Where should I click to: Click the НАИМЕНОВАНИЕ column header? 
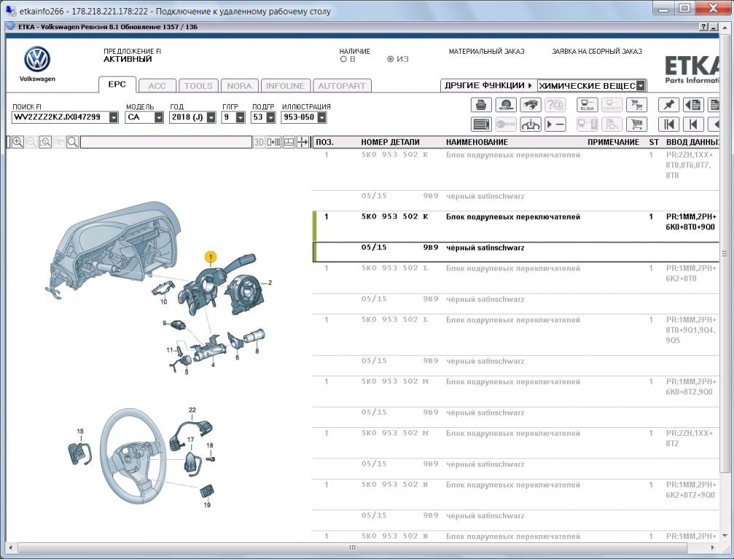[477, 142]
